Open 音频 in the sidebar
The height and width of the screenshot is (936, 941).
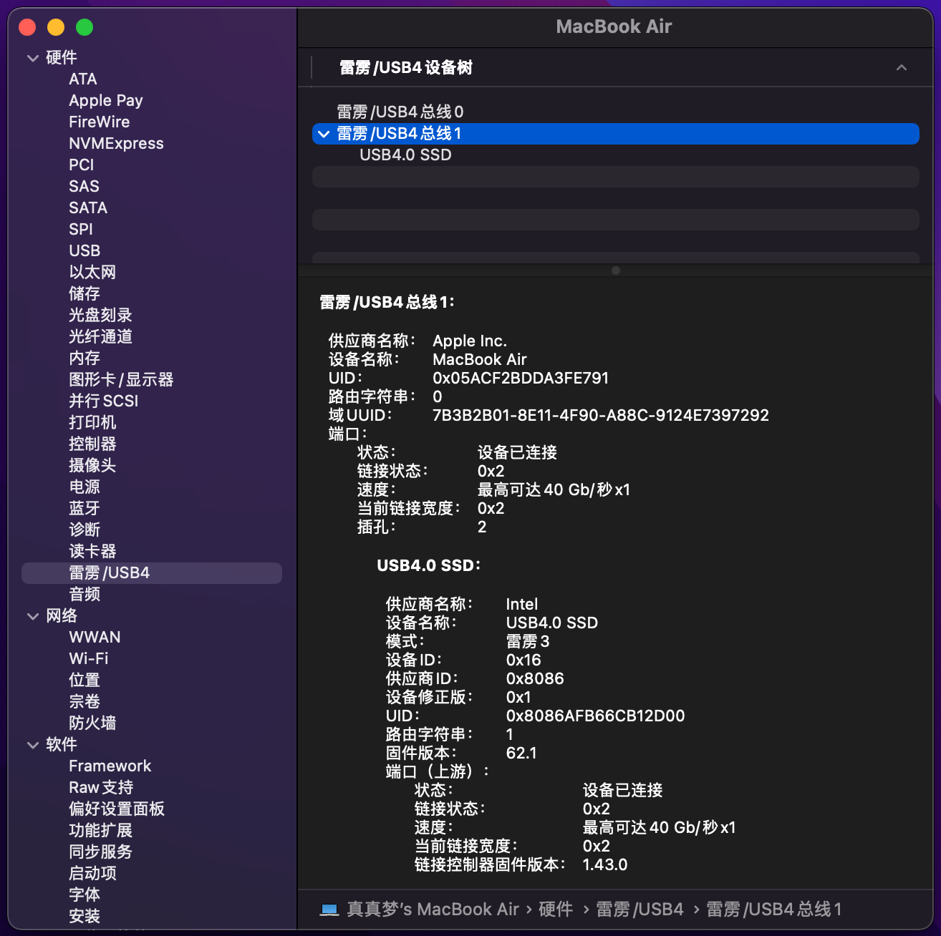(x=85, y=595)
